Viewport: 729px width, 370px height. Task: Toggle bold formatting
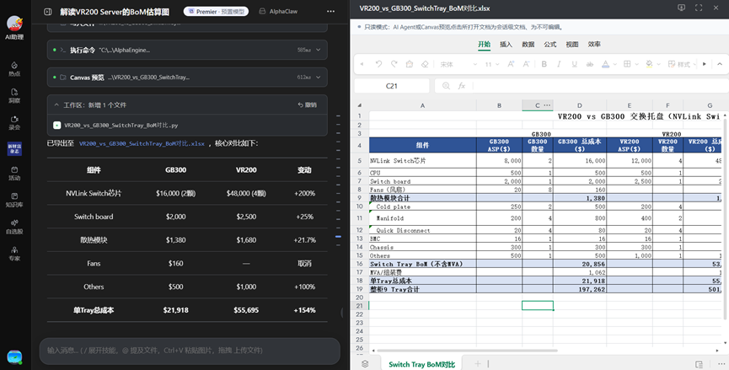coord(544,64)
